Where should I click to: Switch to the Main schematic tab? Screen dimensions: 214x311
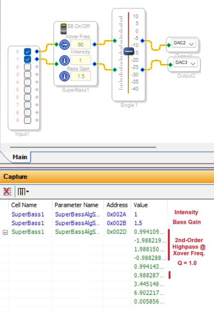20,157
